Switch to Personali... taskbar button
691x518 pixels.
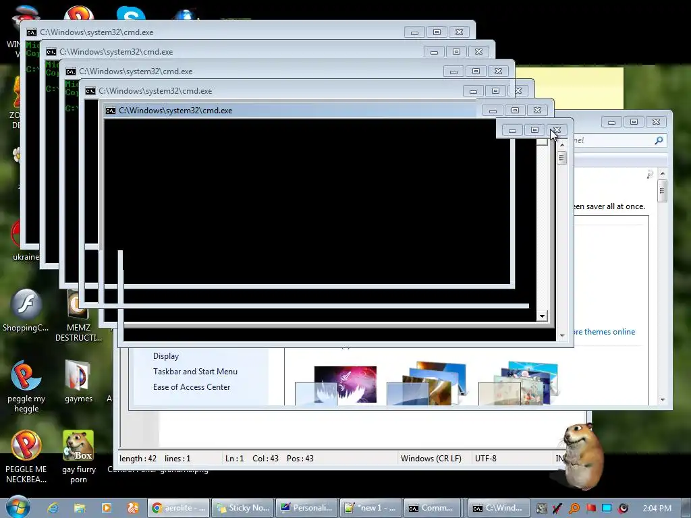click(307, 508)
